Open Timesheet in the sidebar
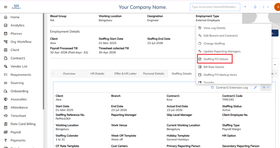Screen dimensions: 280x148 [18, 116]
